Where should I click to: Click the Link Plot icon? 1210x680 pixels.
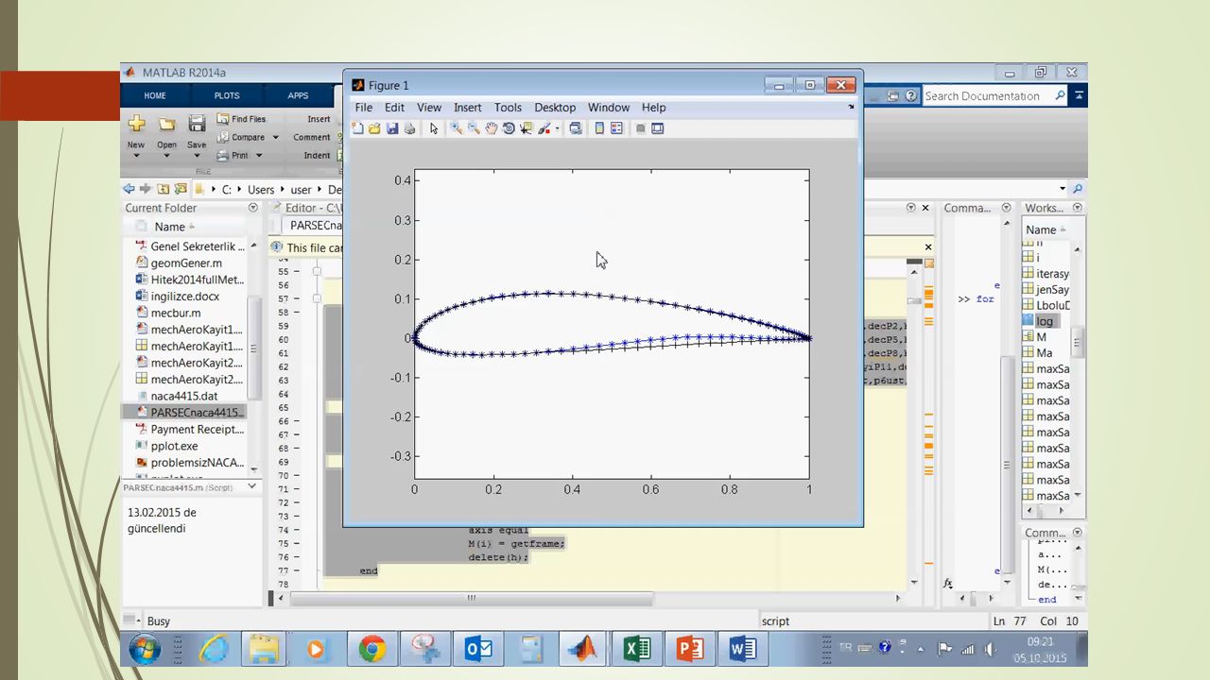point(575,128)
